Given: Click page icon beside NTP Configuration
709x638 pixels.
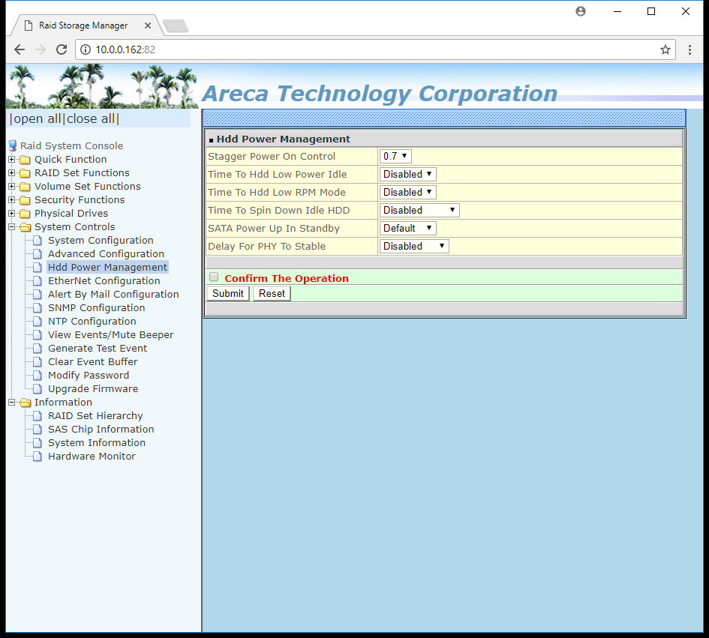Looking at the screenshot, I should tap(38, 322).
